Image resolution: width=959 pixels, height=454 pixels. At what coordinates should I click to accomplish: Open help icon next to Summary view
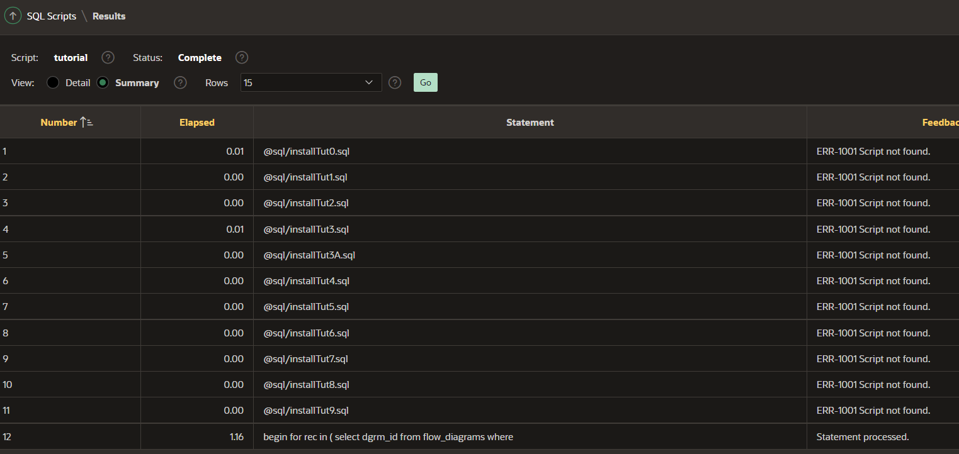coord(180,83)
